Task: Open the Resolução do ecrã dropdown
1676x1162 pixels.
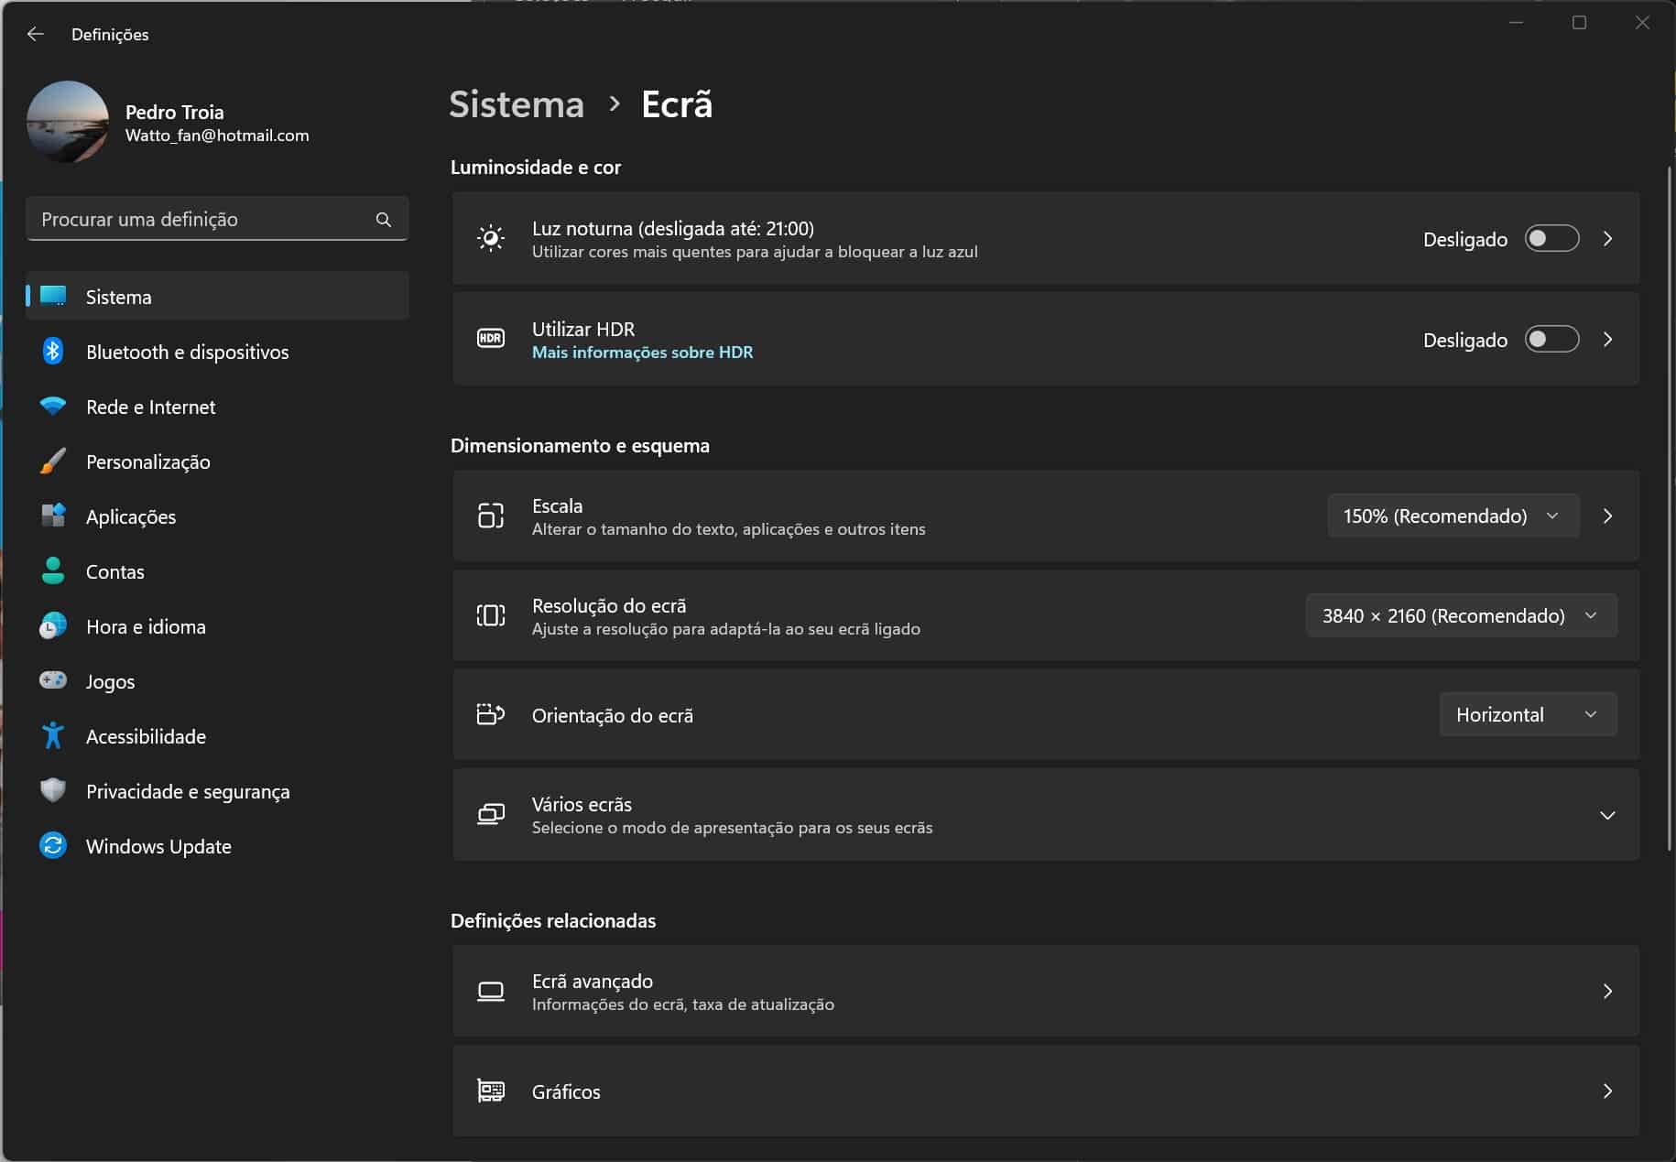Action: 1461,616
